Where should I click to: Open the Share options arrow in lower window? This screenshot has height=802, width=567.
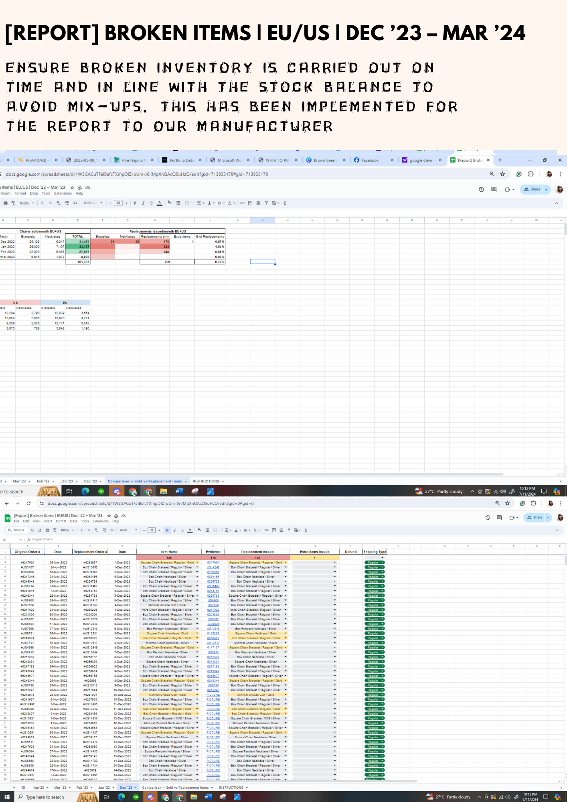pos(548,518)
